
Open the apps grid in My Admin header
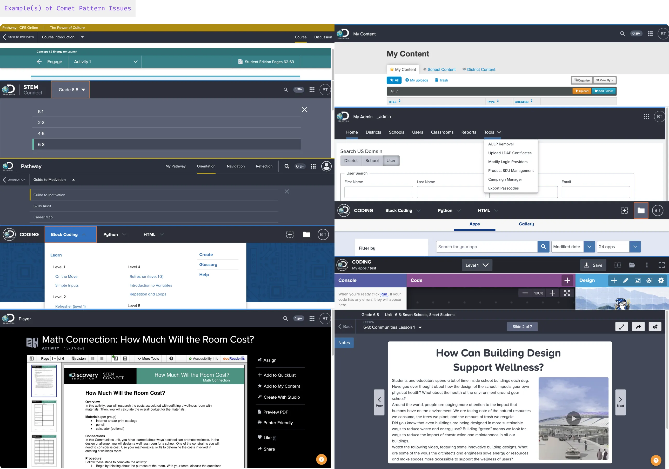point(646,117)
